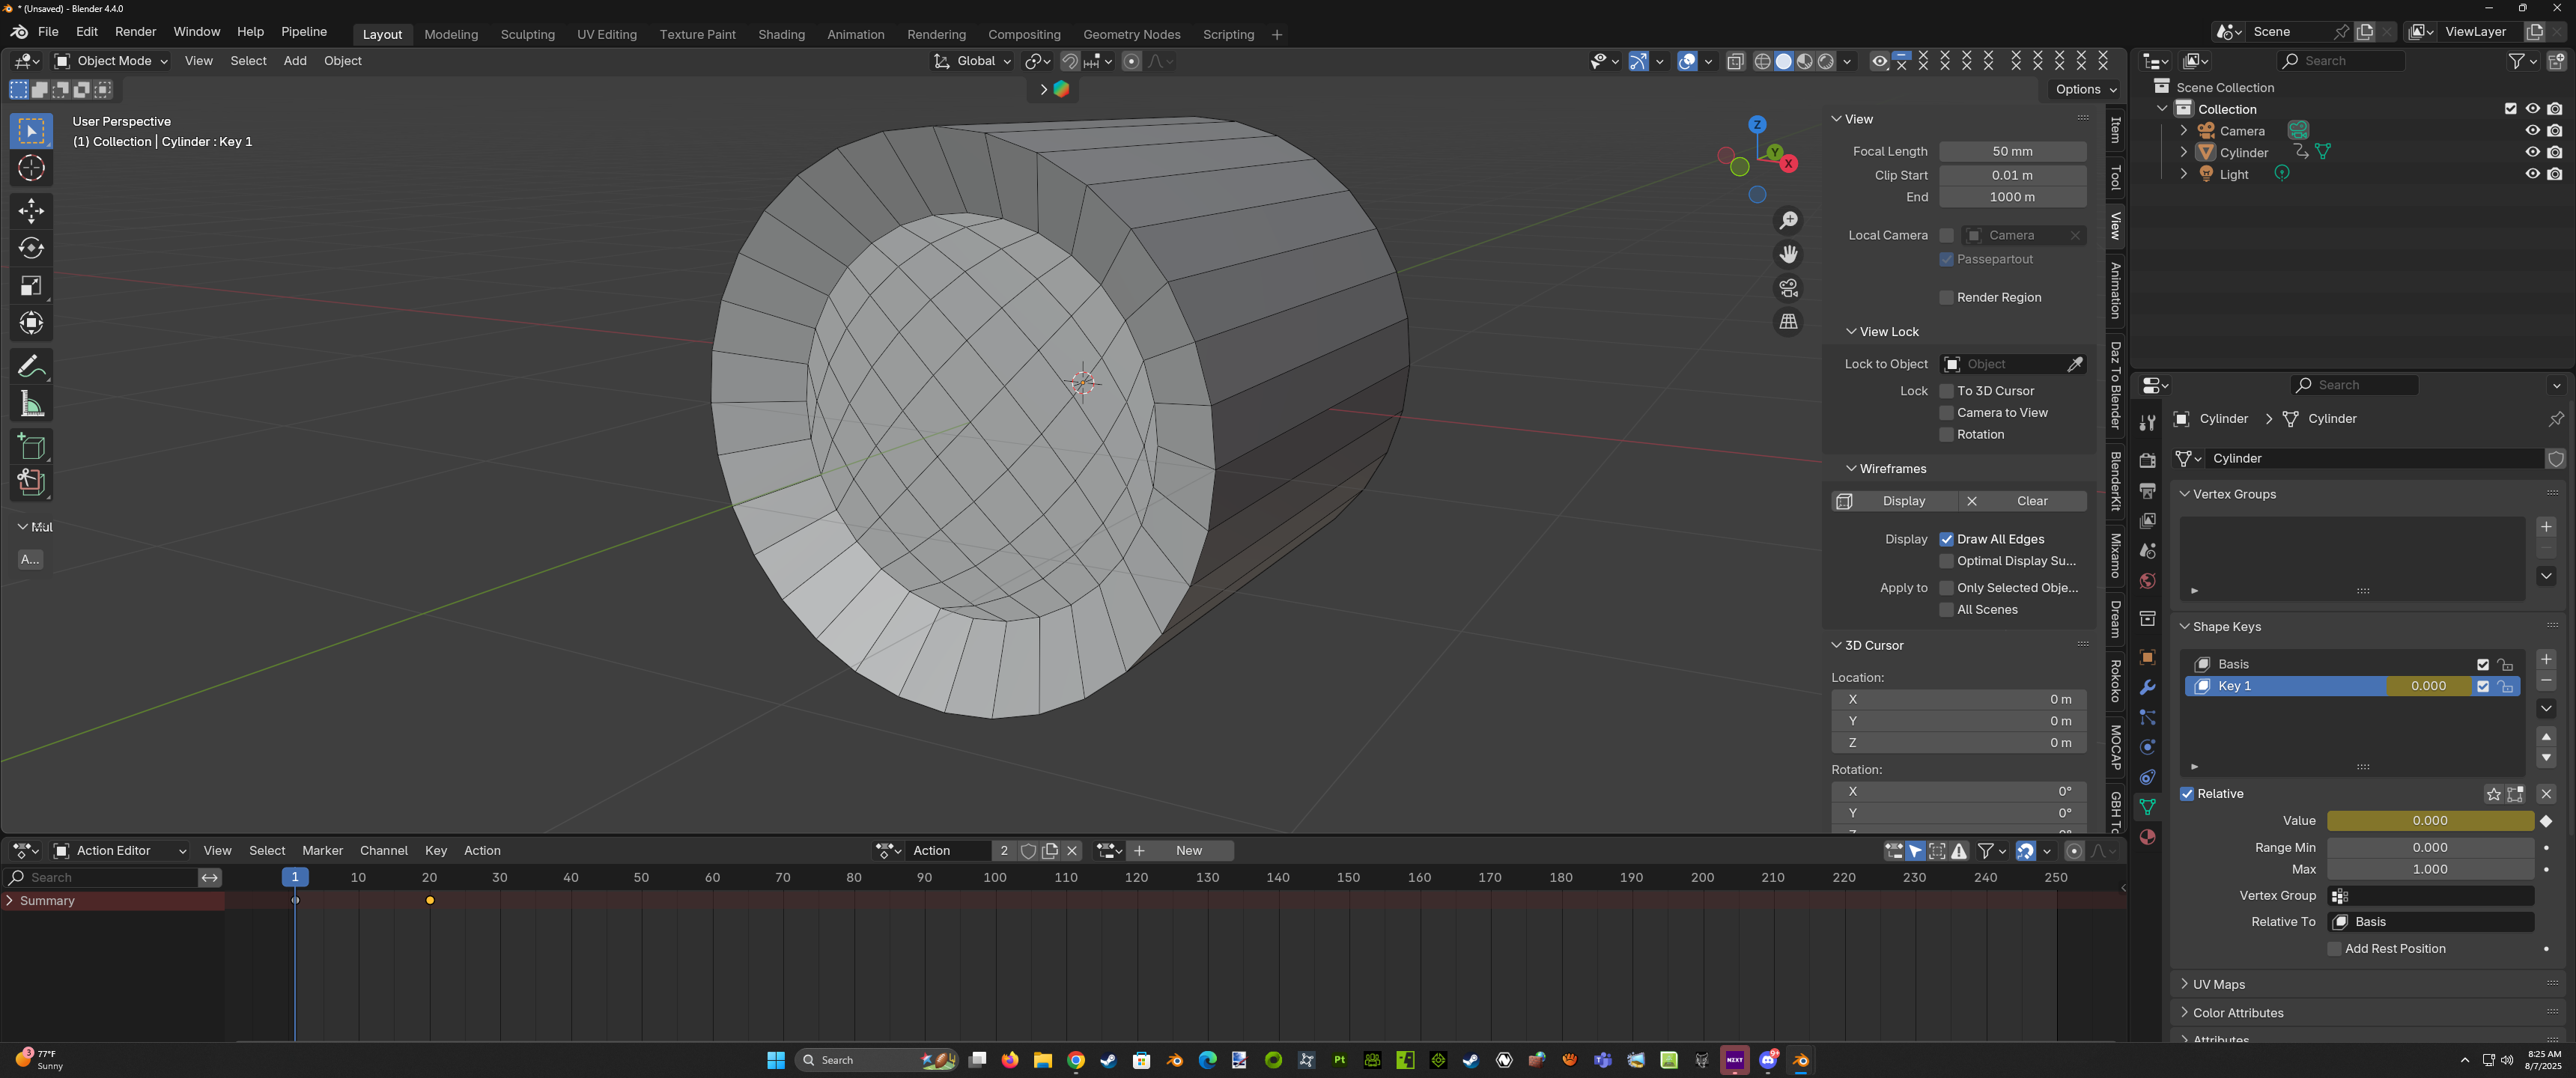Open the Object Mode dropdown
The height and width of the screenshot is (1078, 2576).
coord(111,61)
